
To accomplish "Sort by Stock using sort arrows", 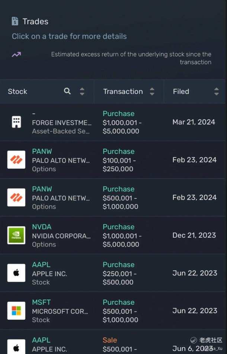I will tap(82, 91).
